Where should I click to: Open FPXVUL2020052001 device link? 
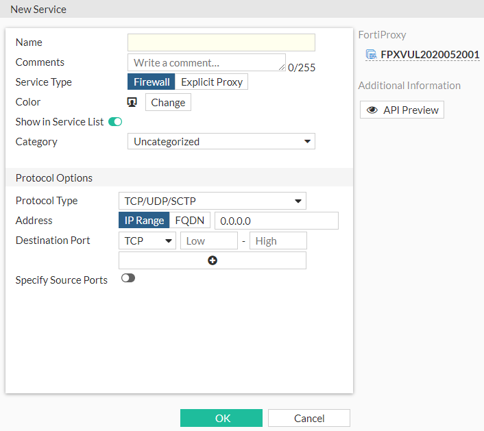[x=430, y=55]
